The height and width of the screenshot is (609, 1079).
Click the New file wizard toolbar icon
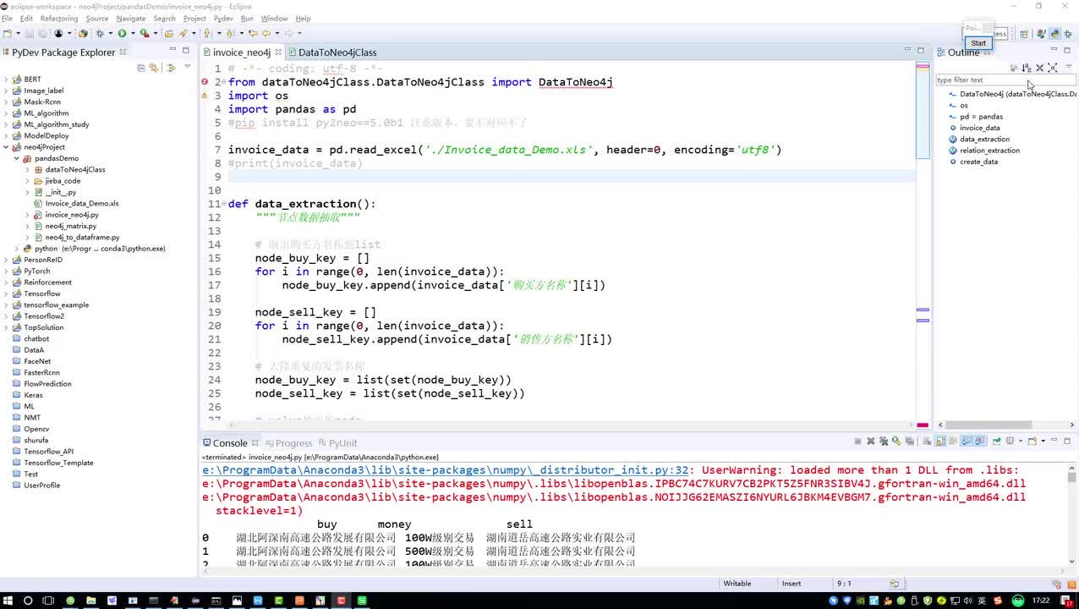(x=7, y=34)
